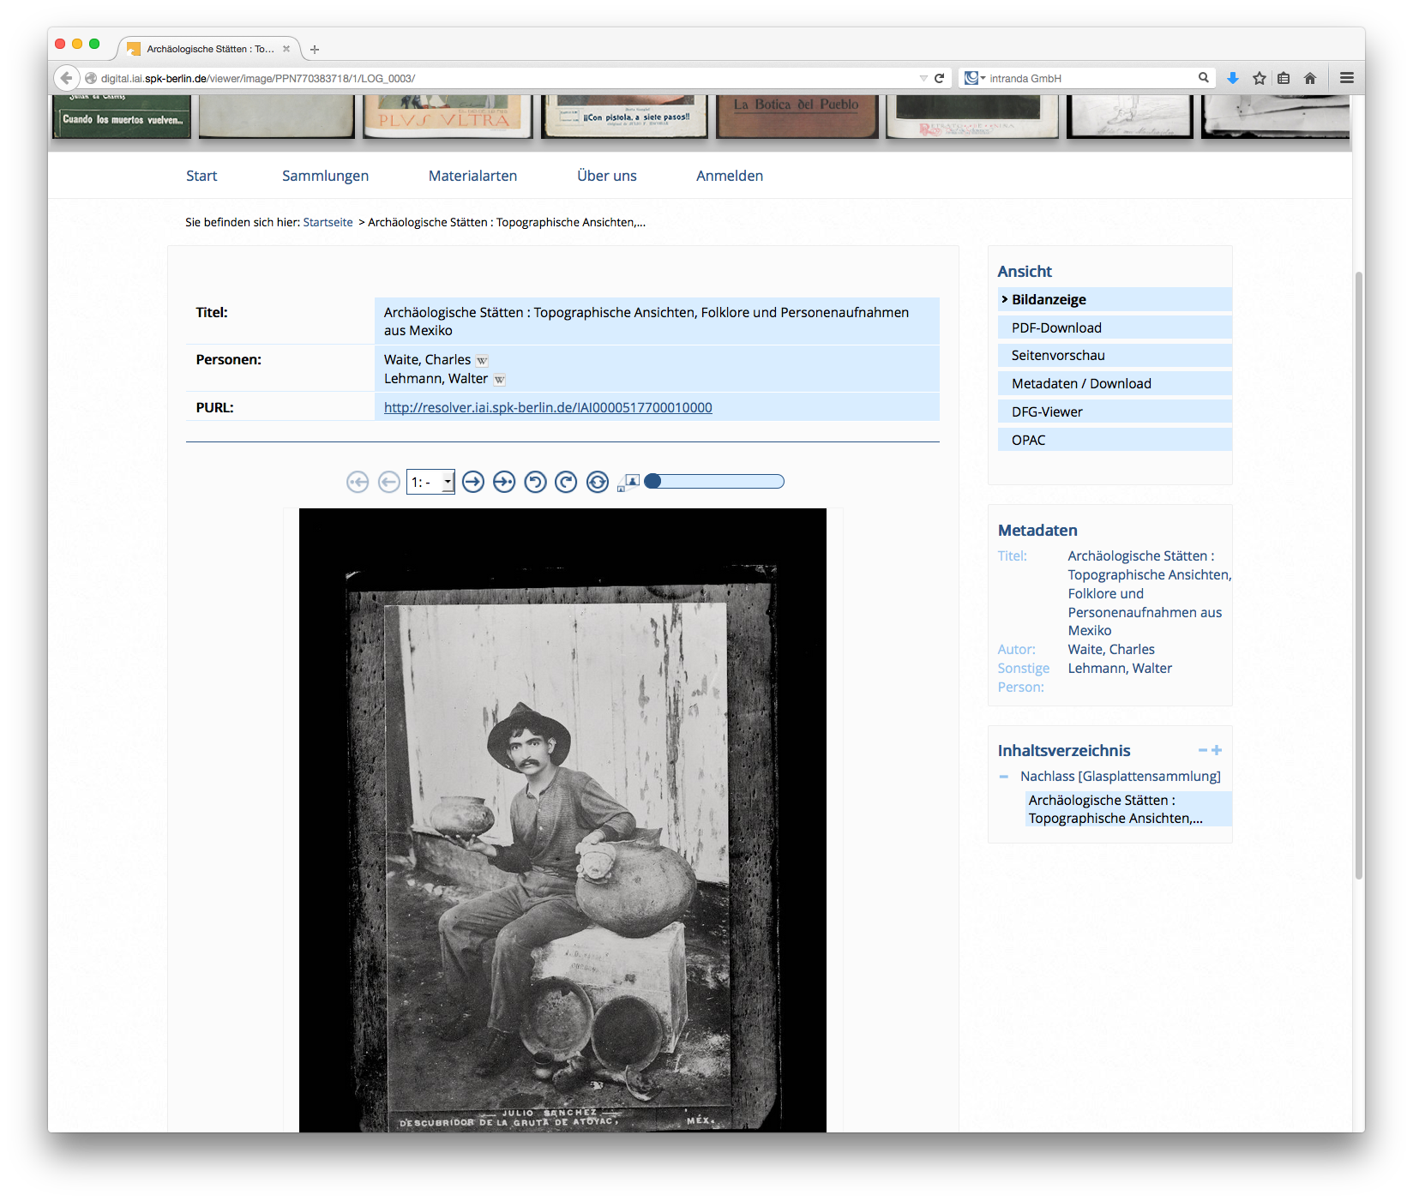This screenshot has width=1413, height=1201.
Task: Open the page number dropdown
Action: click(431, 482)
